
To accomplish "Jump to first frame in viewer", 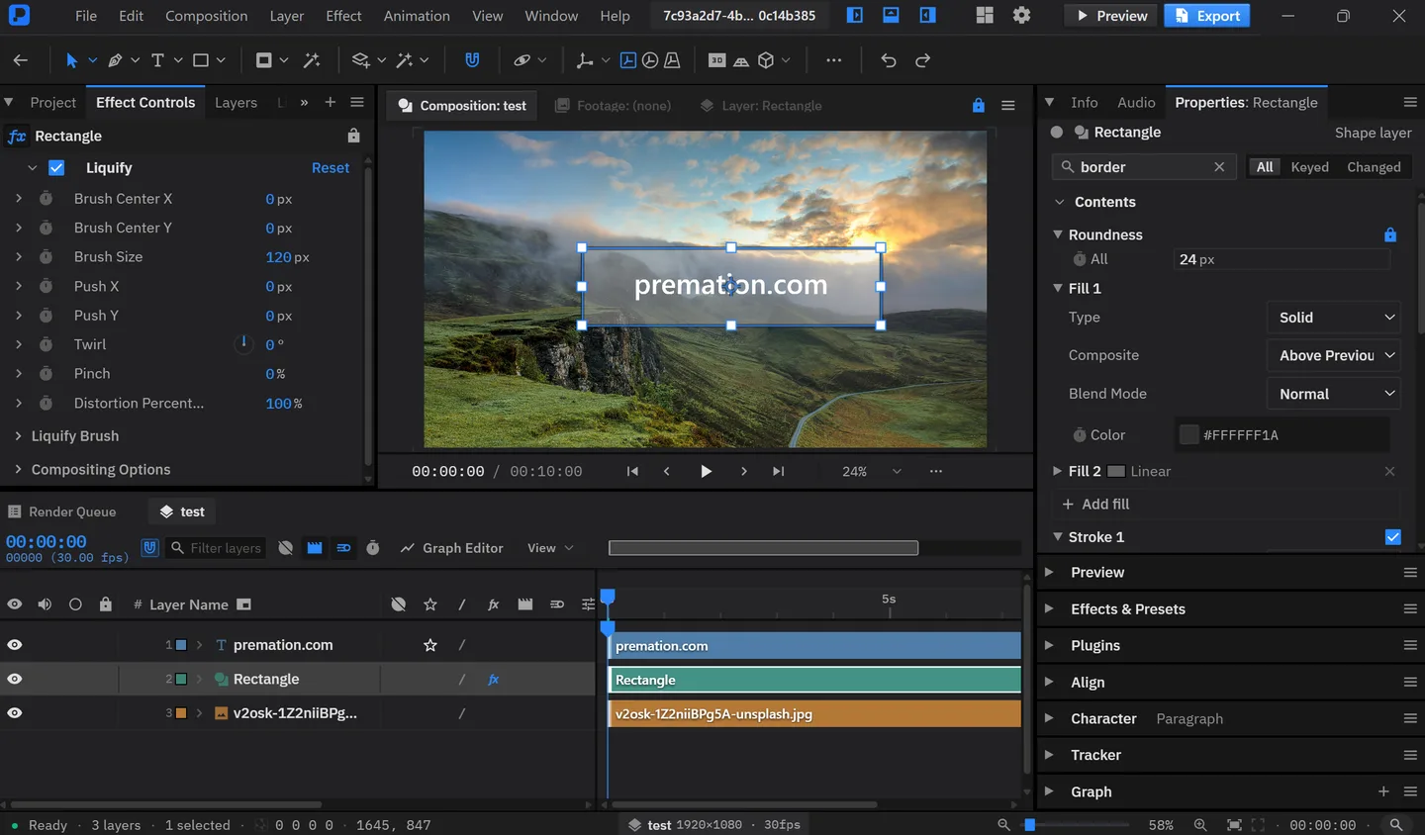I will coord(632,472).
